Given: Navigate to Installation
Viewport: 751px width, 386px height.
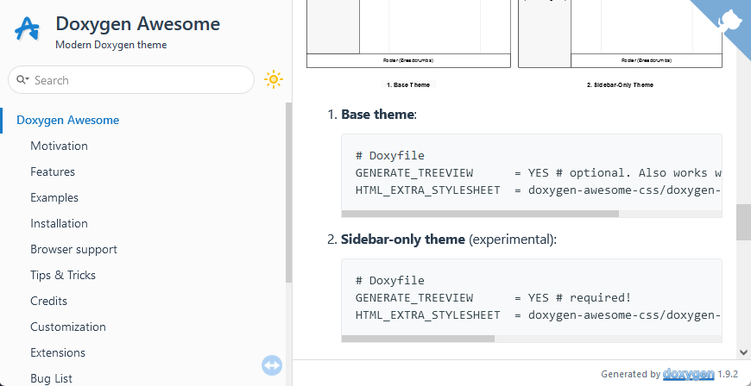Looking at the screenshot, I should (59, 223).
